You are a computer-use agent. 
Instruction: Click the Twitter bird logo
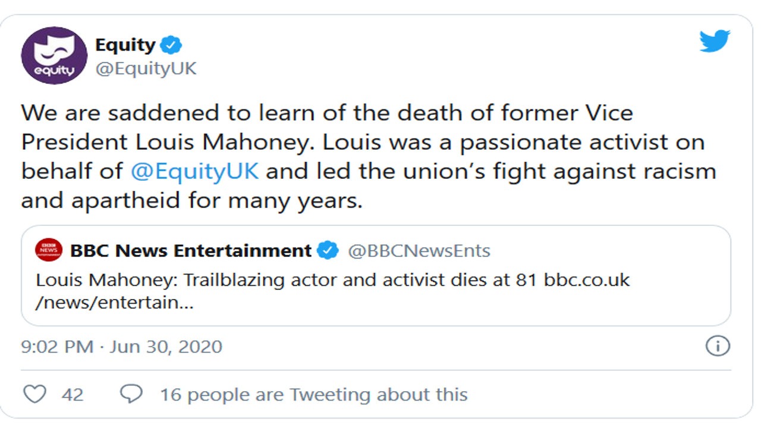point(715,42)
